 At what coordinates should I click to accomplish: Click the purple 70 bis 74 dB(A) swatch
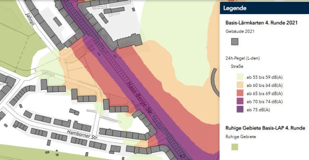pyautogui.click(x=240, y=101)
